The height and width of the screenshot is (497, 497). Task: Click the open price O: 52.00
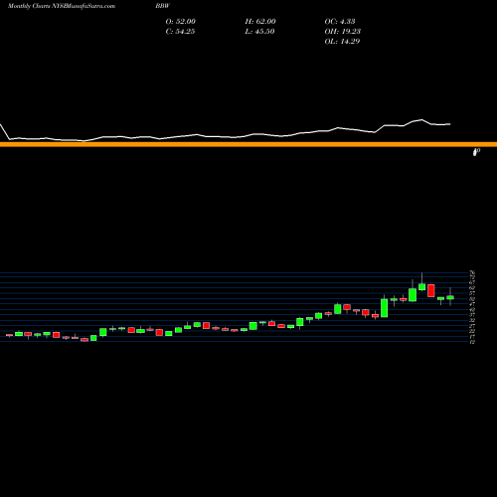click(x=181, y=21)
